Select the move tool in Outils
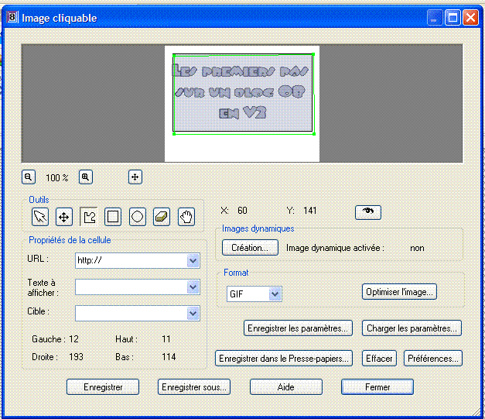This screenshot has height=419, width=485. coord(64,217)
